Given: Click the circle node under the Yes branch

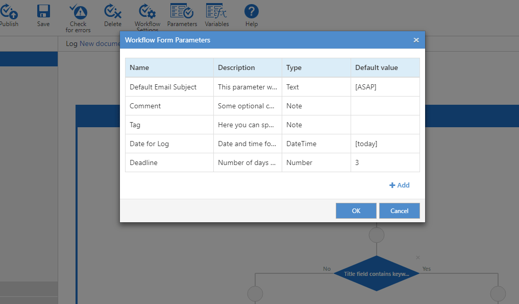Looking at the screenshot, I should pos(498,294).
